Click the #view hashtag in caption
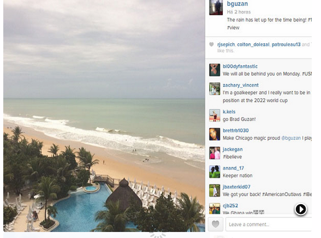321x238 pixels. pyautogui.click(x=233, y=28)
